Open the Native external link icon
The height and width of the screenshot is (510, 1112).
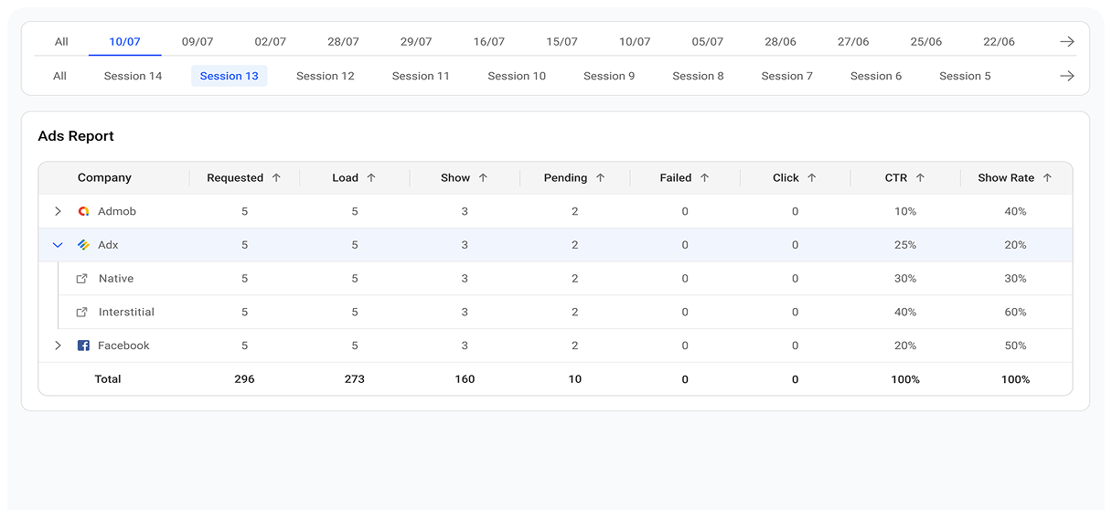point(81,279)
